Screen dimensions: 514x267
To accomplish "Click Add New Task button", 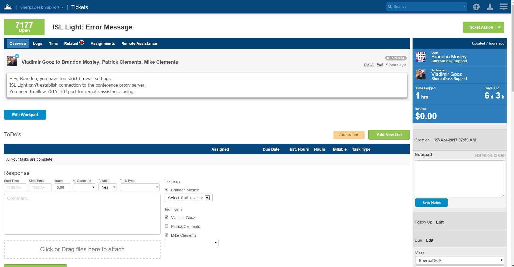I will (x=349, y=135).
